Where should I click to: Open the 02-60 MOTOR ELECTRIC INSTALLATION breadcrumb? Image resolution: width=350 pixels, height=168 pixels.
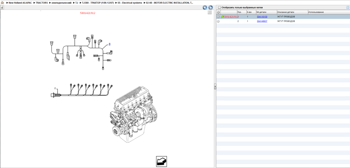coord(170,3)
